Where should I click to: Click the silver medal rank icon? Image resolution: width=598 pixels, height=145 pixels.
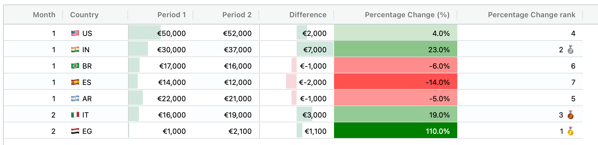pyautogui.click(x=570, y=50)
